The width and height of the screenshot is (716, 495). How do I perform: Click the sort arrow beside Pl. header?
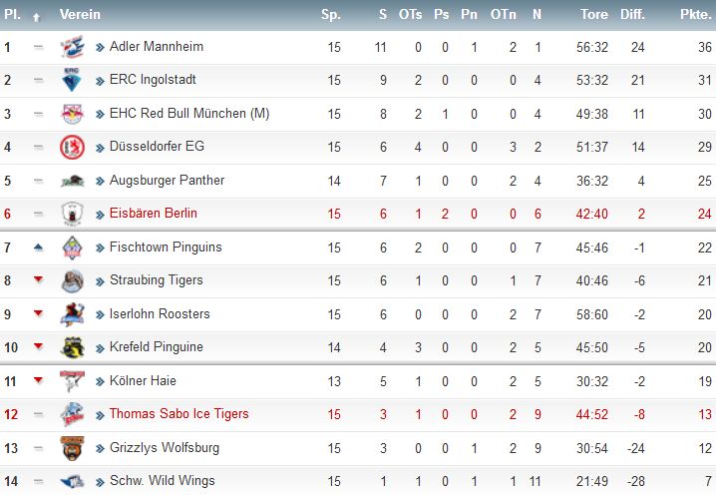[x=37, y=17]
